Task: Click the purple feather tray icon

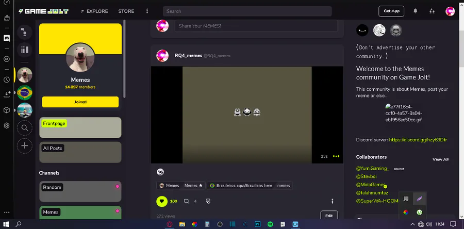Action: click(x=419, y=199)
